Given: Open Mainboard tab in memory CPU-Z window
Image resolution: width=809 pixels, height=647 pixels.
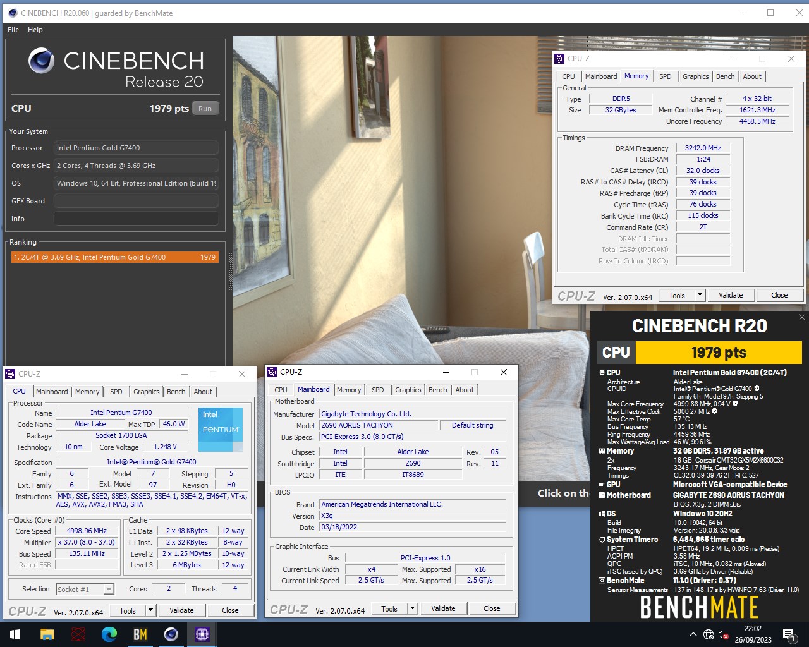Looking at the screenshot, I should 601,76.
